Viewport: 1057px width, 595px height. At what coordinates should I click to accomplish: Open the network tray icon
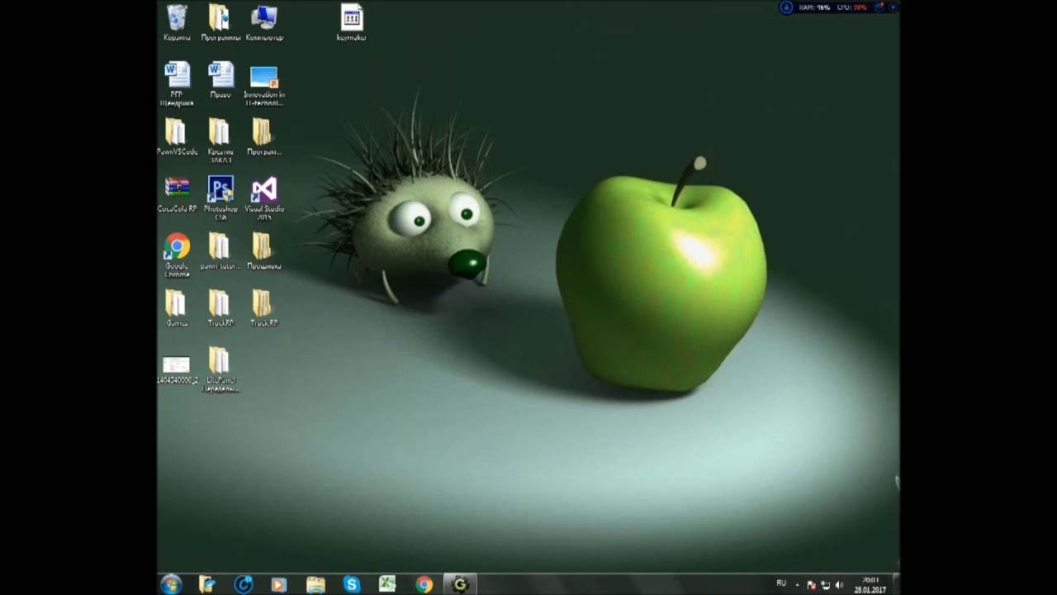tap(825, 585)
